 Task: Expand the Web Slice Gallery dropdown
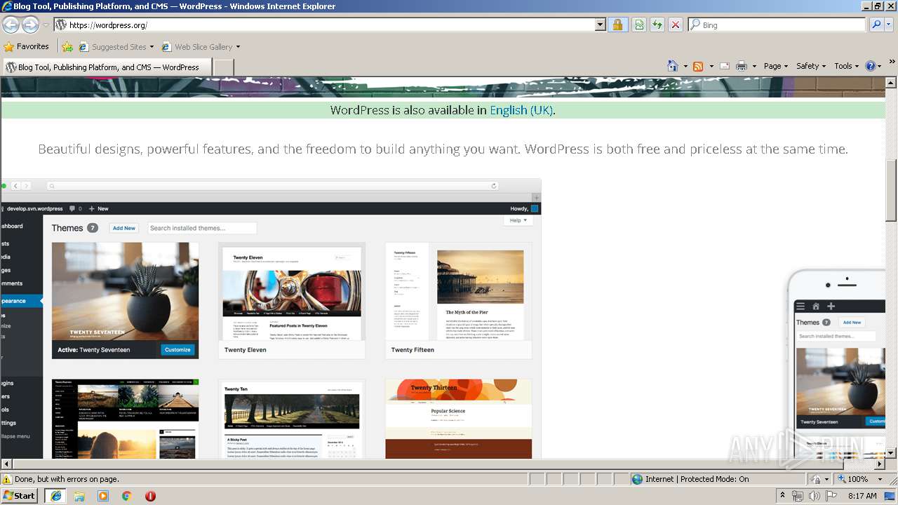(x=238, y=47)
